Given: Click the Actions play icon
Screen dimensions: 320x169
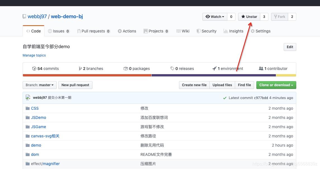Looking at the screenshot, I should pyautogui.click(x=120, y=31).
